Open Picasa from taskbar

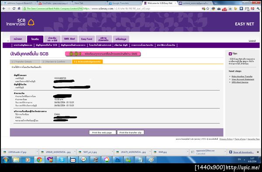tap(107, 160)
